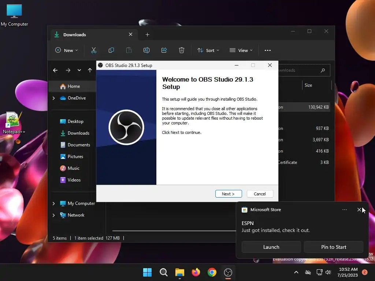Open the Sort dropdown menu
Screen dimensions: 375x281
tap(208, 50)
